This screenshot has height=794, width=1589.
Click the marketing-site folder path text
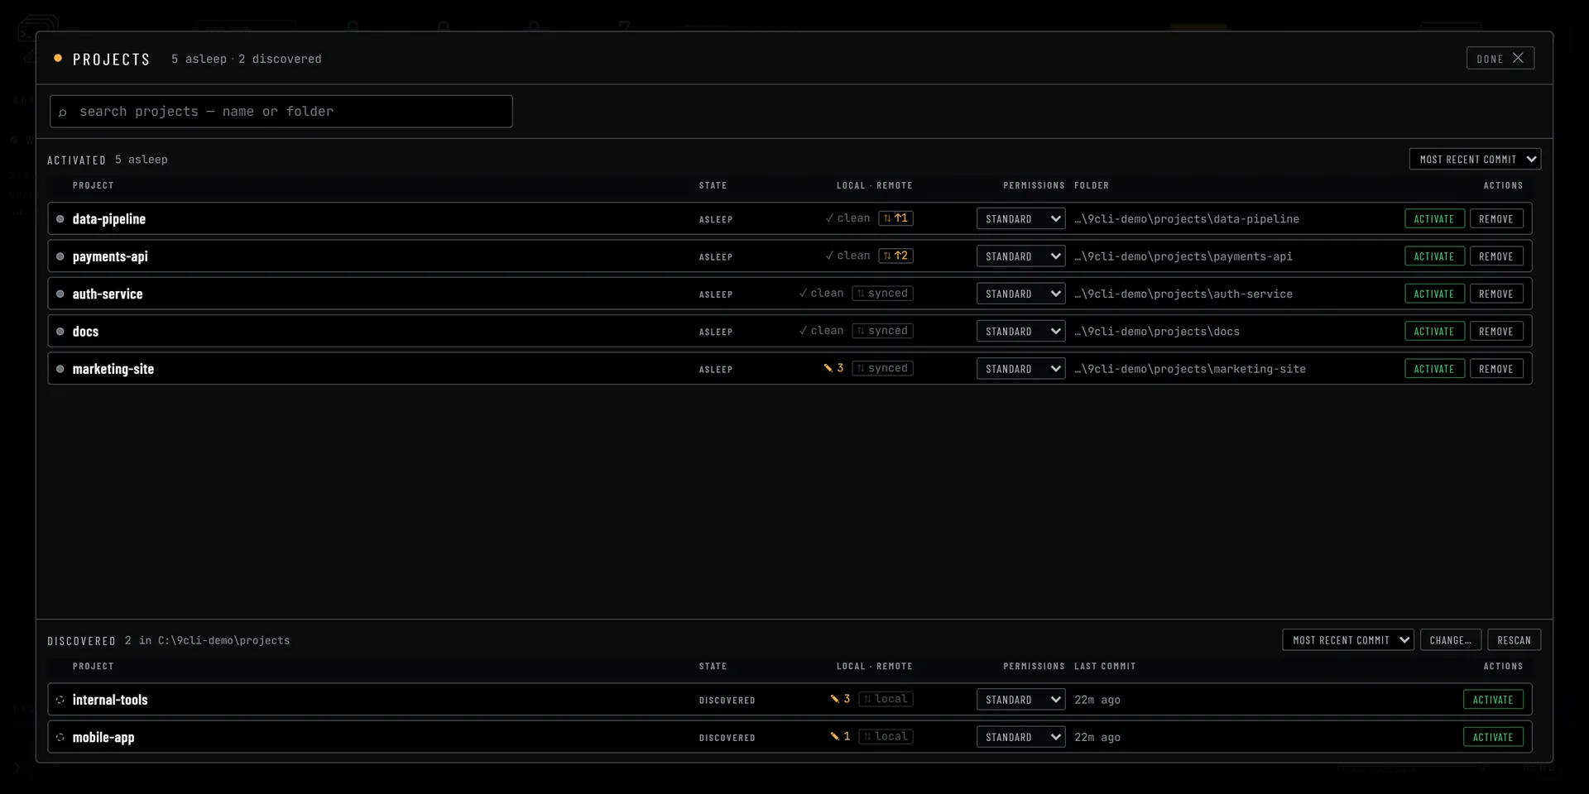pyautogui.click(x=1190, y=369)
